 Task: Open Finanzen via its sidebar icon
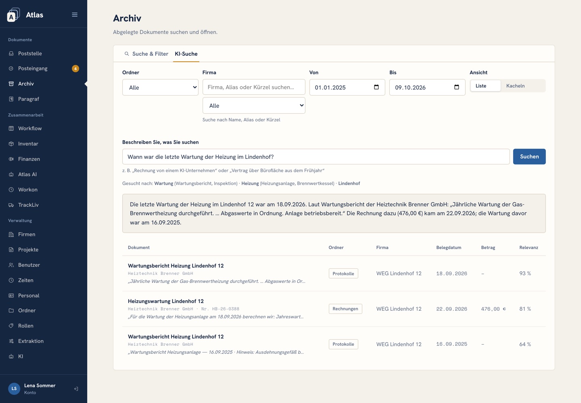point(11,159)
